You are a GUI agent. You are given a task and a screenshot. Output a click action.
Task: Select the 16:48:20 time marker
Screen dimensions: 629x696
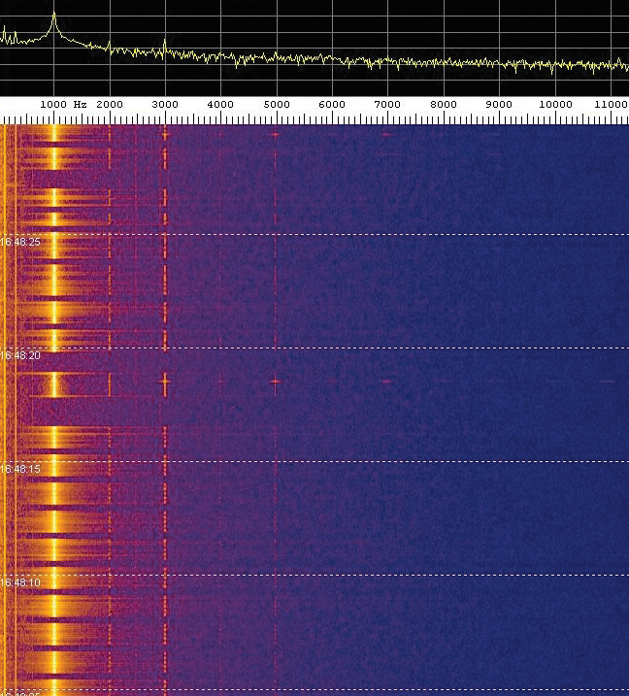point(20,356)
